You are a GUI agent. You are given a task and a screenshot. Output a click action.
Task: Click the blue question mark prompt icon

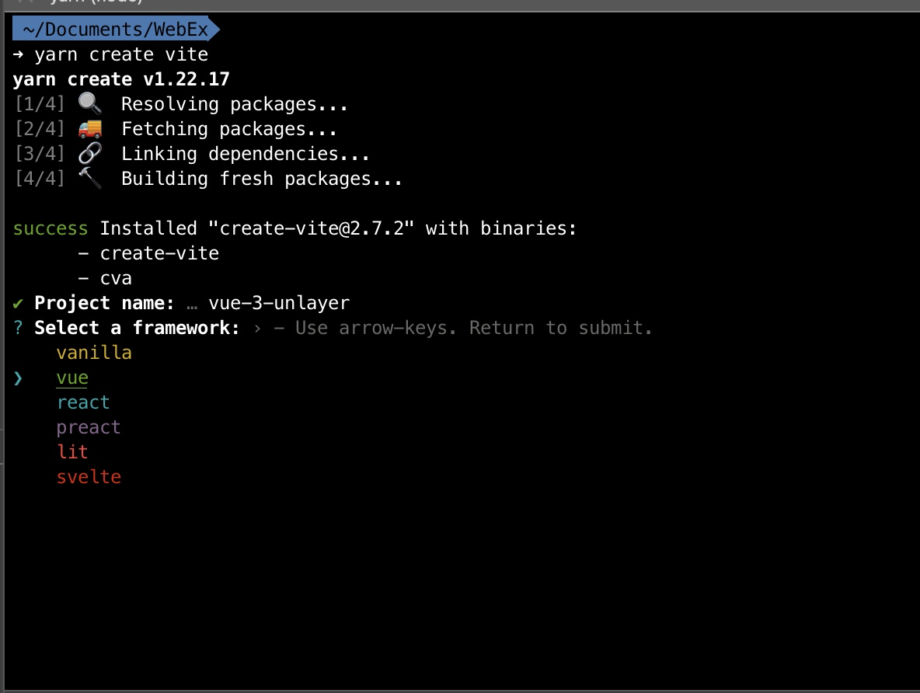[18, 327]
